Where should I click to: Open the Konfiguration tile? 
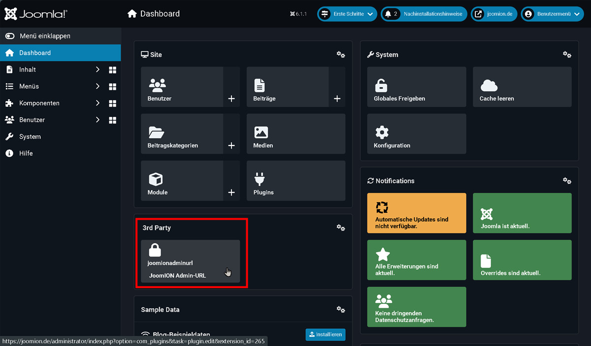coord(417,134)
